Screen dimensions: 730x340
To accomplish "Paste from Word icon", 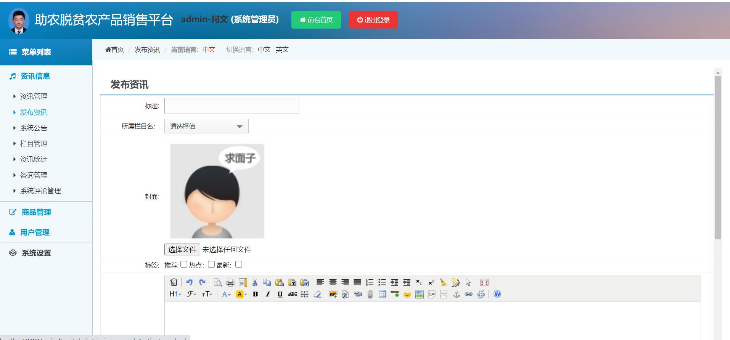I will [304, 282].
